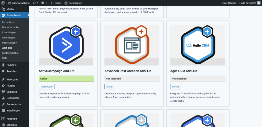Open Add-ons submenu item

7,48
